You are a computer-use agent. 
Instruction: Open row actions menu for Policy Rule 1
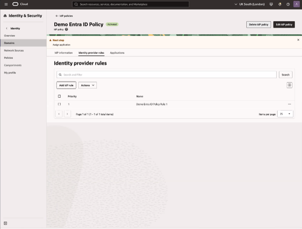[x=289, y=104]
